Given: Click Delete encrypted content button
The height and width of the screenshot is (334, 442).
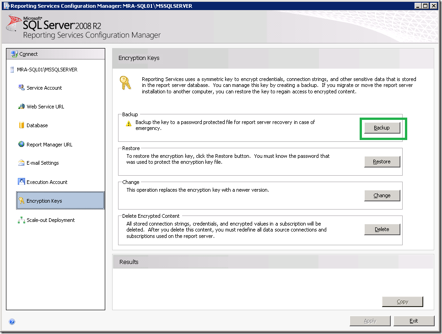Looking at the screenshot, I should pos(382,229).
